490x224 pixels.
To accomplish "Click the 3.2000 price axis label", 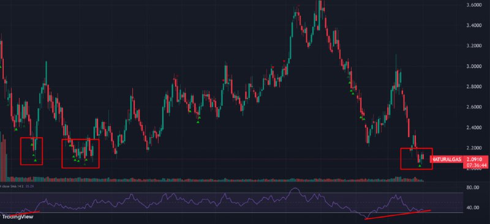I will tap(474, 46).
